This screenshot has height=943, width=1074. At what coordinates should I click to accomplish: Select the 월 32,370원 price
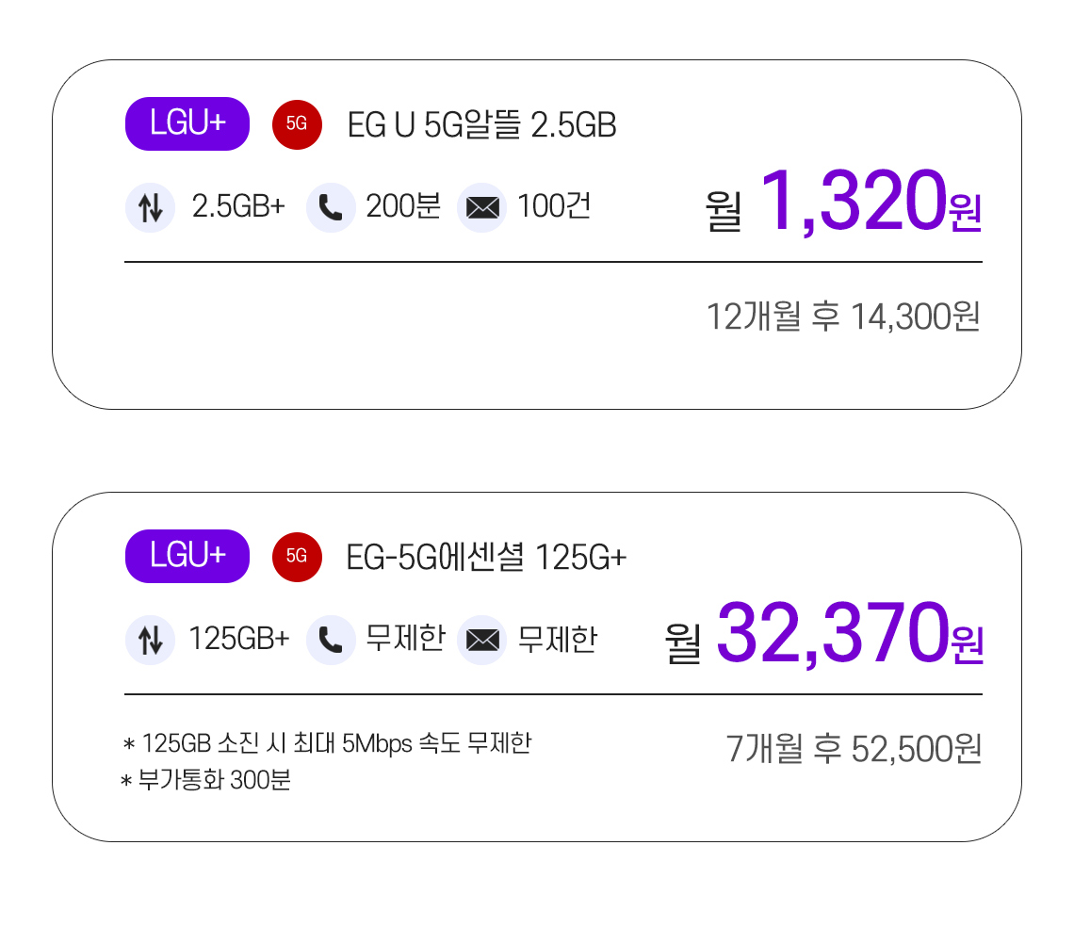[824, 634]
